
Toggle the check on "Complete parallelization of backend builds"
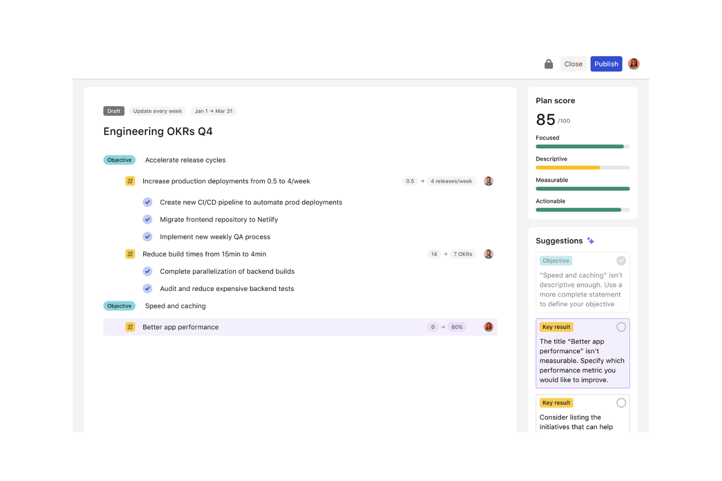(147, 271)
